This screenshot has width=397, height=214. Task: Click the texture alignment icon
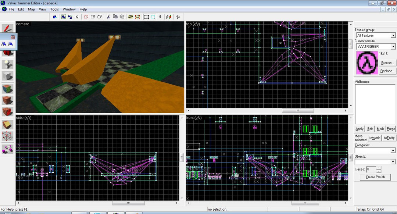(169, 17)
